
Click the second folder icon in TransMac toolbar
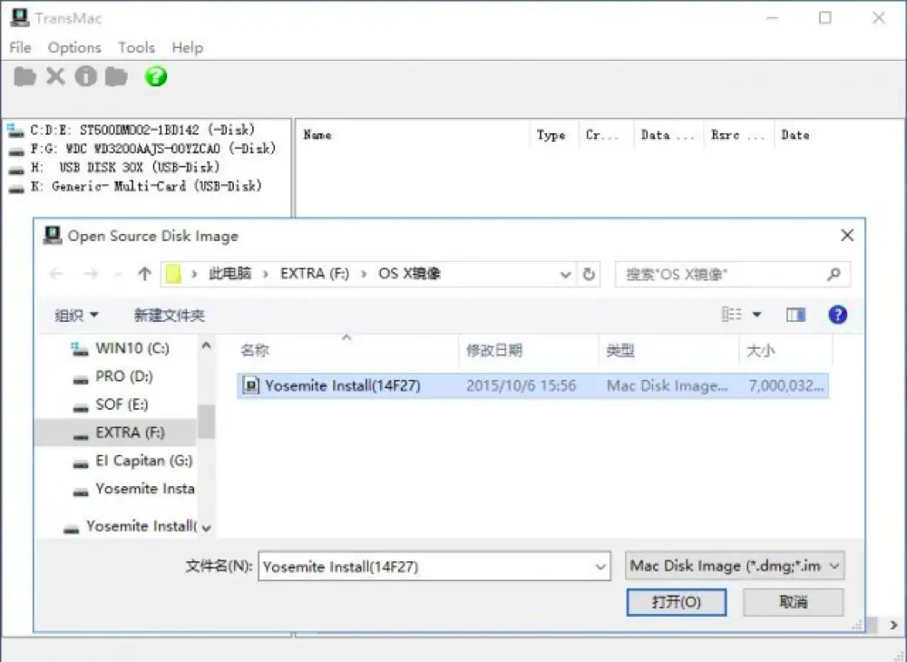[116, 76]
